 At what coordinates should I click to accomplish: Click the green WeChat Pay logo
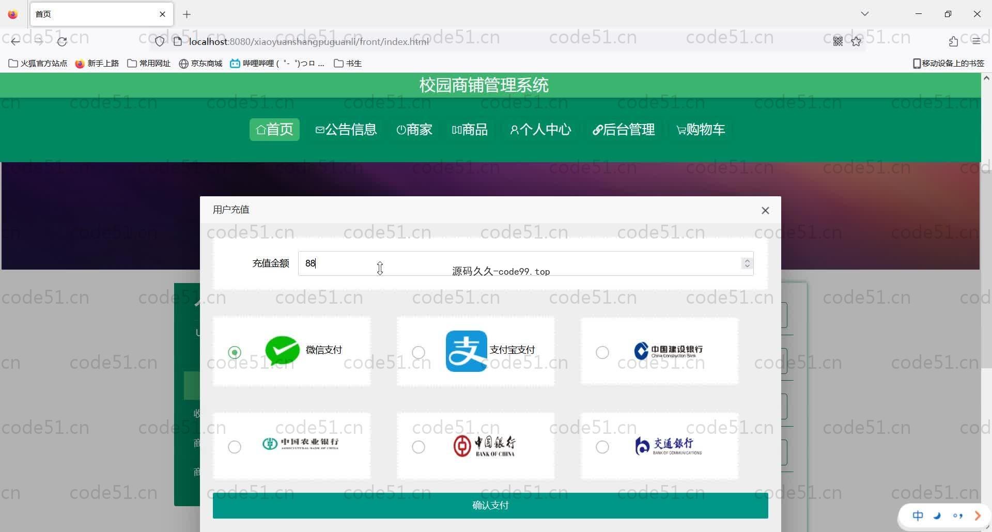282,350
